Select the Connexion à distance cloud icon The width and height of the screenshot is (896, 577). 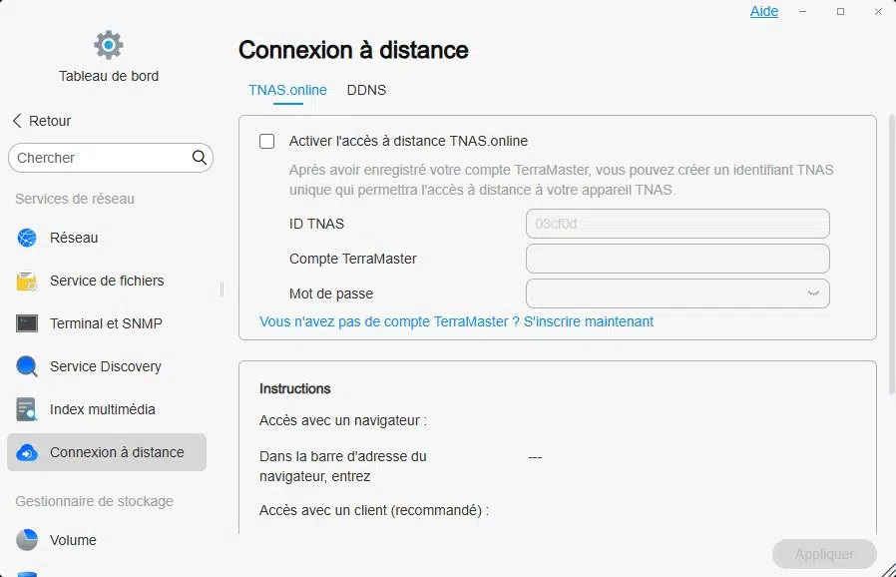click(27, 452)
